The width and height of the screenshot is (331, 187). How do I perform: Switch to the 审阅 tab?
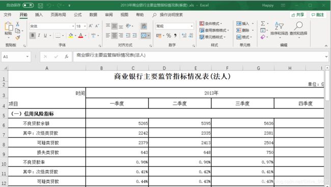pyautogui.click(x=109, y=15)
